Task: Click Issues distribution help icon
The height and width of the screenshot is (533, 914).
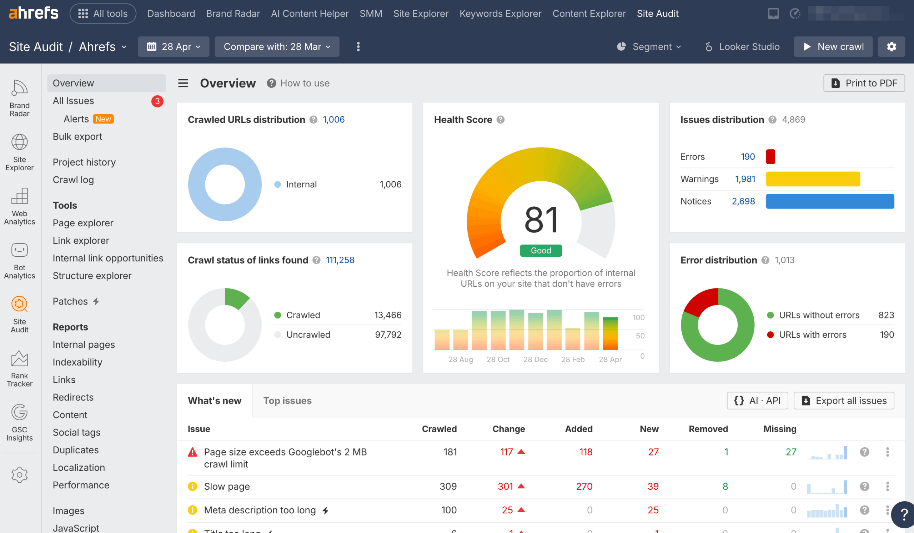Action: pos(773,120)
